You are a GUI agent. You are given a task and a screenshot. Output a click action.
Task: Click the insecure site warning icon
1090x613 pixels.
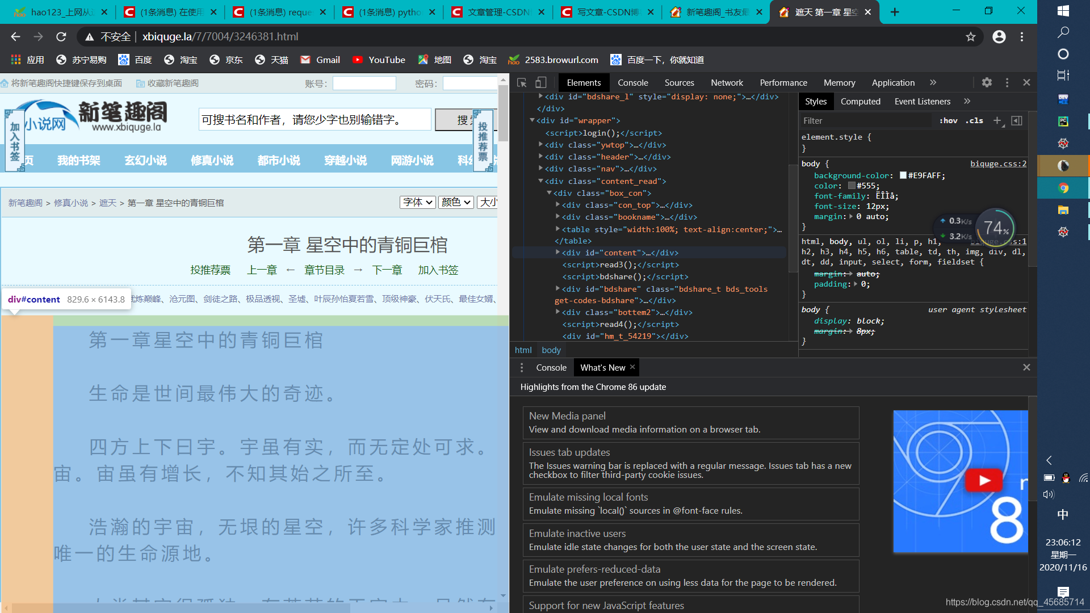(89, 37)
